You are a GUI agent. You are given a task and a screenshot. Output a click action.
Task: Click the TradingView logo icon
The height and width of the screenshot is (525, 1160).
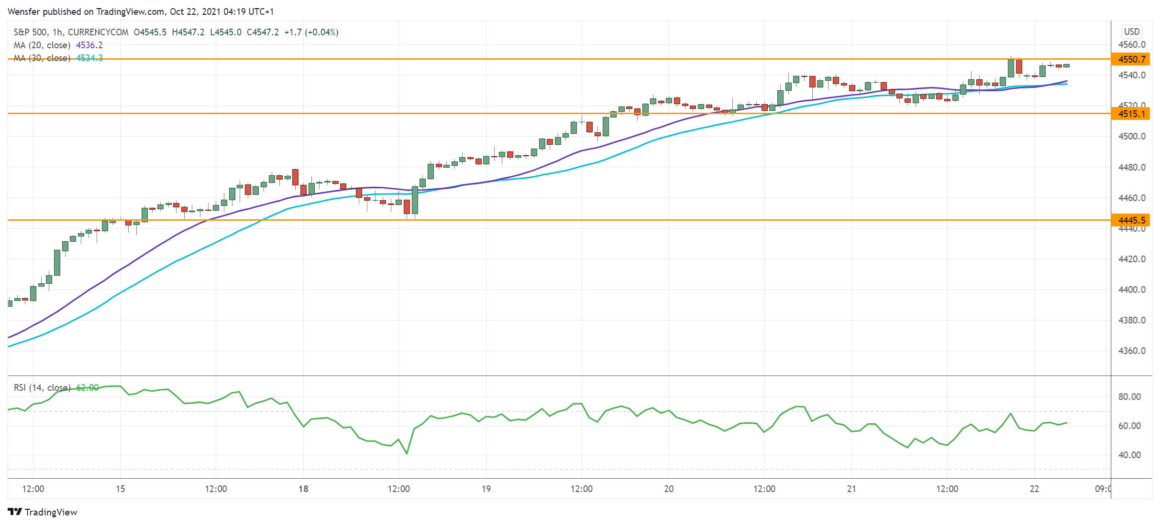pyautogui.click(x=15, y=512)
